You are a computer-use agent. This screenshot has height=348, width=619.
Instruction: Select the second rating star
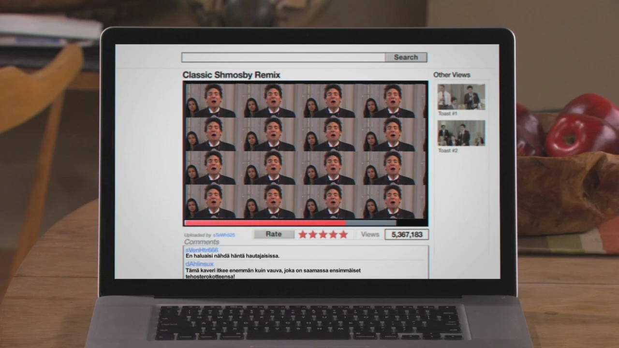(x=313, y=234)
